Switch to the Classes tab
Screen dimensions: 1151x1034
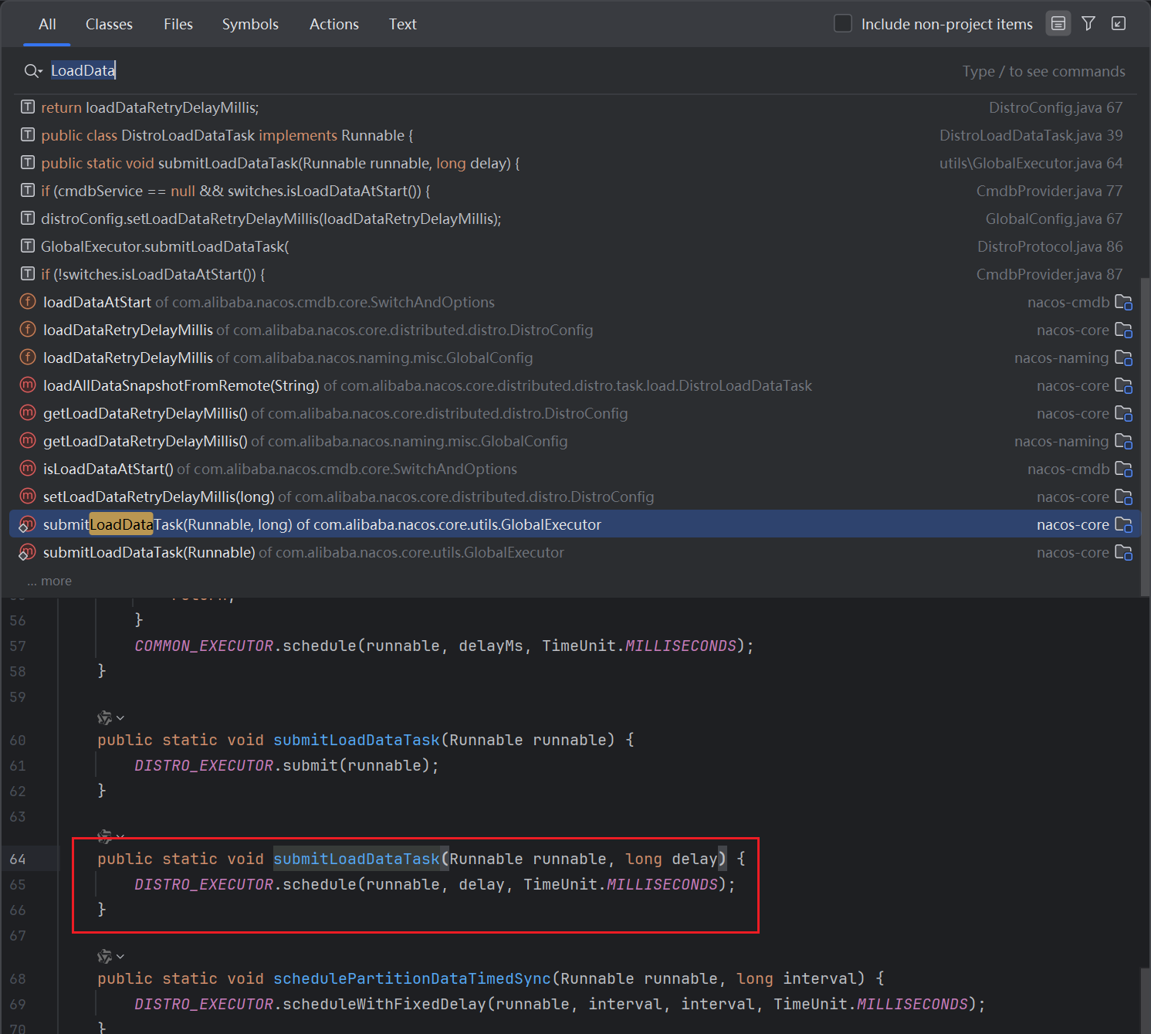(109, 24)
